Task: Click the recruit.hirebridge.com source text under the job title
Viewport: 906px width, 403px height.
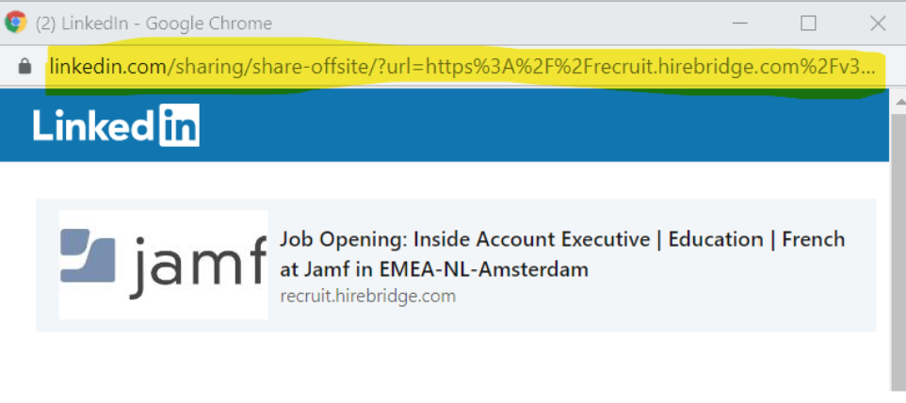Action: [x=367, y=296]
